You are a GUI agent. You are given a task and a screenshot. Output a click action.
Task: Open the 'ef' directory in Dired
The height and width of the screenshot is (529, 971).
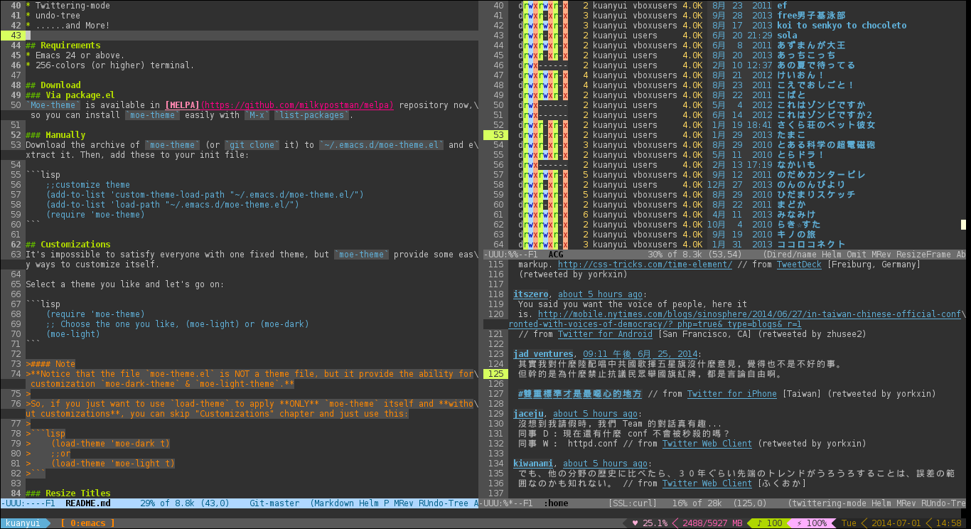[782, 6]
